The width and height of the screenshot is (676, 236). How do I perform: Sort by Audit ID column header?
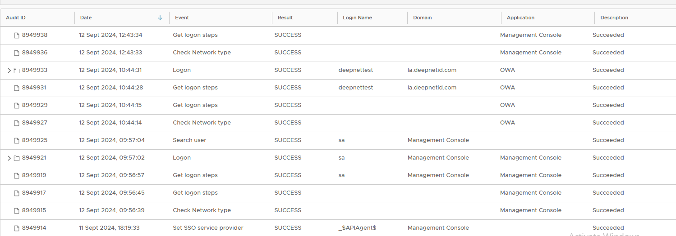pyautogui.click(x=16, y=18)
